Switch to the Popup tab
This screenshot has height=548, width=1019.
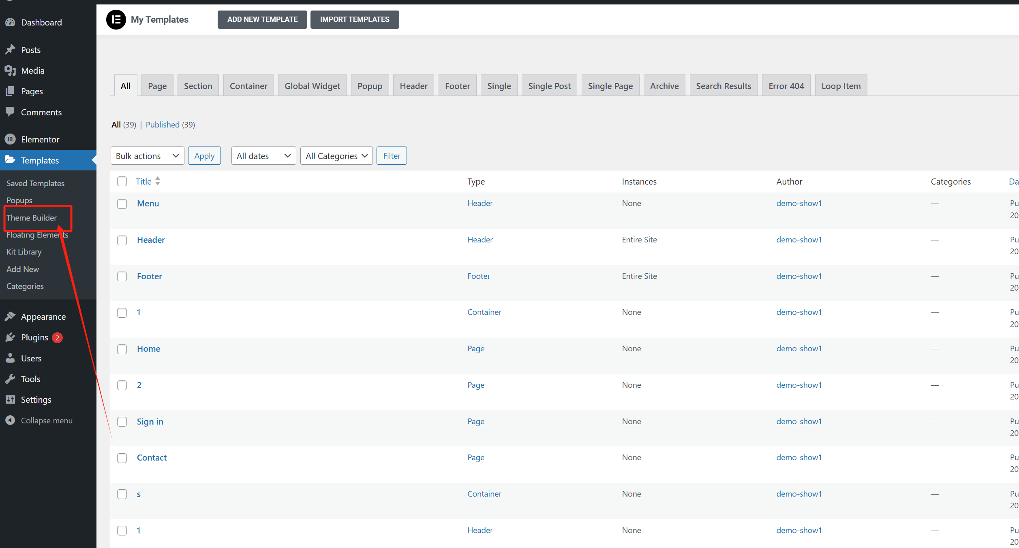click(370, 86)
